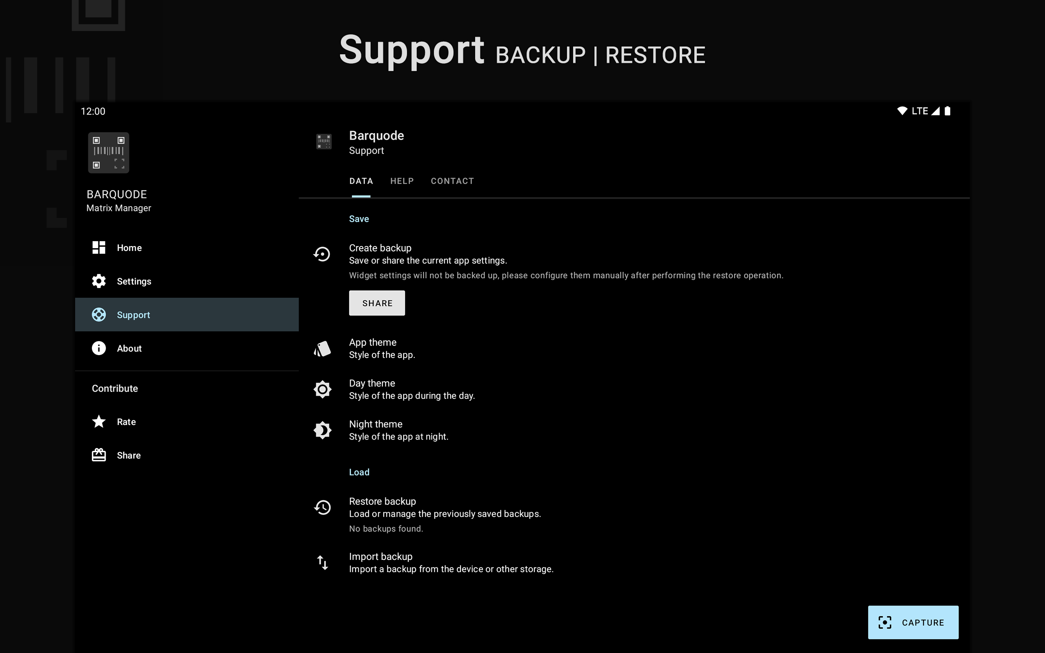
Task: Click the Day theme sun icon
Action: click(322, 389)
